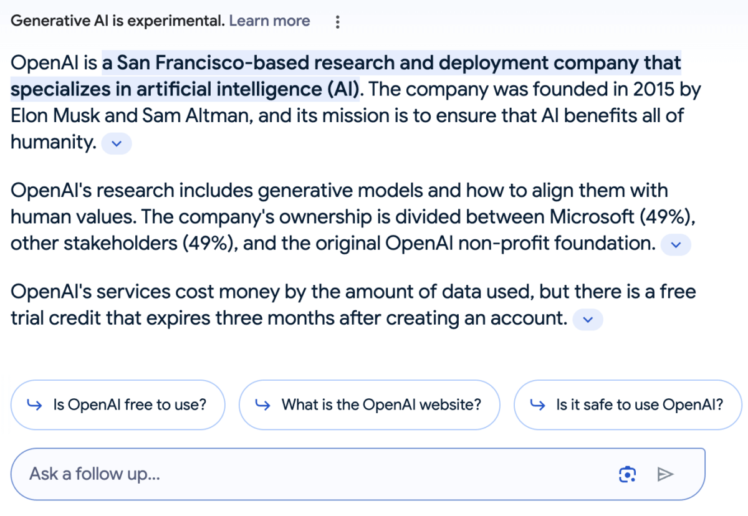
Task: Click the arrow icon in the website question chip
Action: coord(261,404)
